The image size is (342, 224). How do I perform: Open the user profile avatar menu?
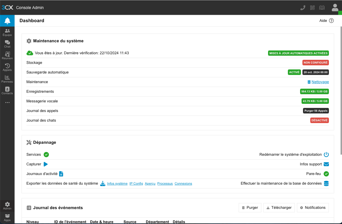335,8
